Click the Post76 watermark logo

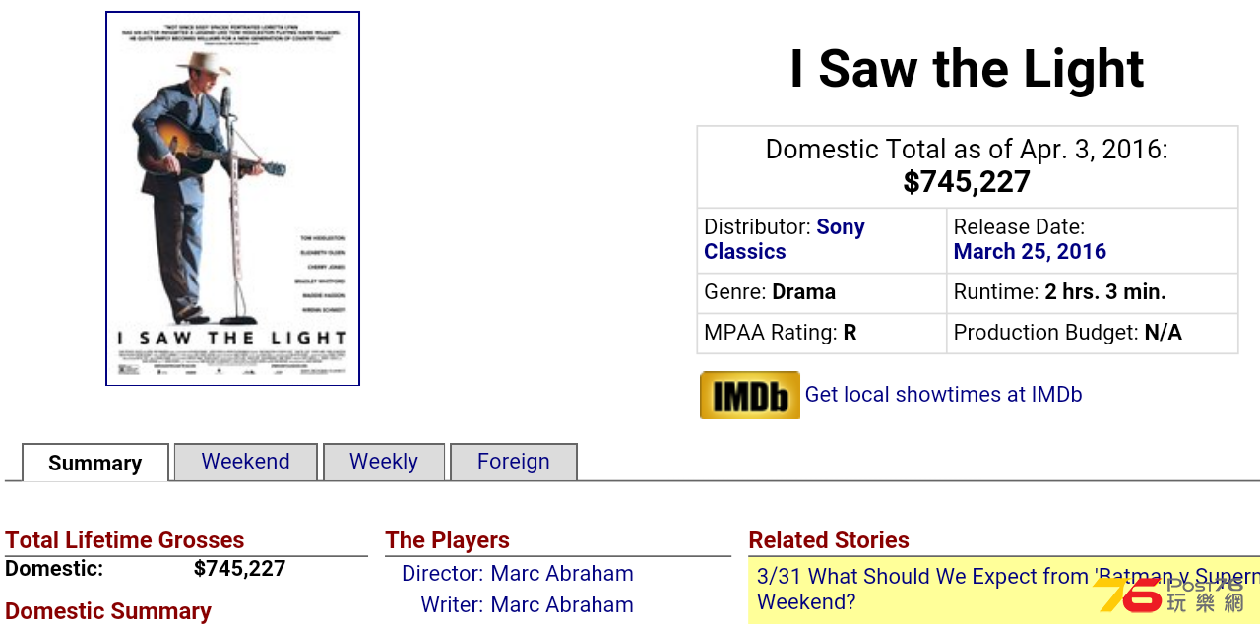(x=1171, y=594)
